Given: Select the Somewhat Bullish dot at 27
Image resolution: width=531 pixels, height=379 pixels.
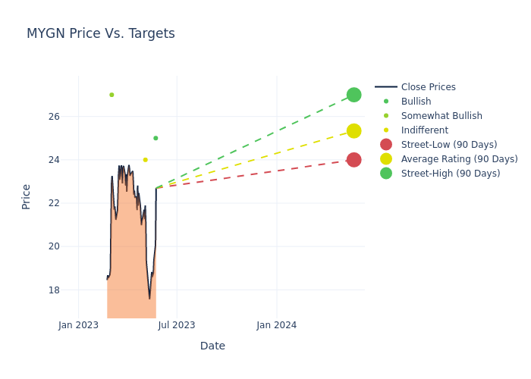Looking at the screenshot, I should pos(112,95).
